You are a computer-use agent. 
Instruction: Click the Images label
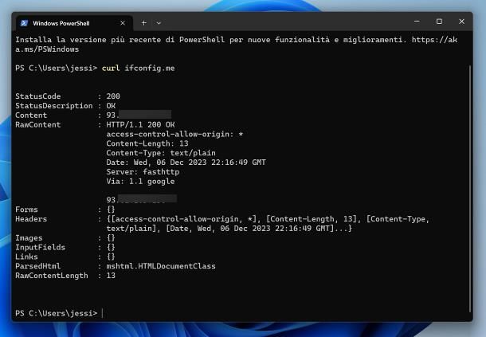(29, 238)
